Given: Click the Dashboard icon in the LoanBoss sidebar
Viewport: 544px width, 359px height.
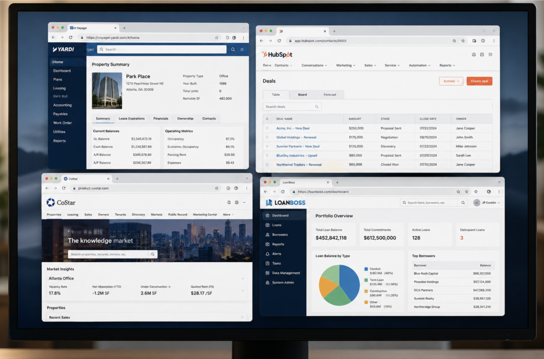Looking at the screenshot, I should point(267,215).
